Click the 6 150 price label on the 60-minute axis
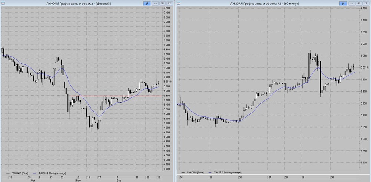Screen dimensions: 371x182 [364, 8]
